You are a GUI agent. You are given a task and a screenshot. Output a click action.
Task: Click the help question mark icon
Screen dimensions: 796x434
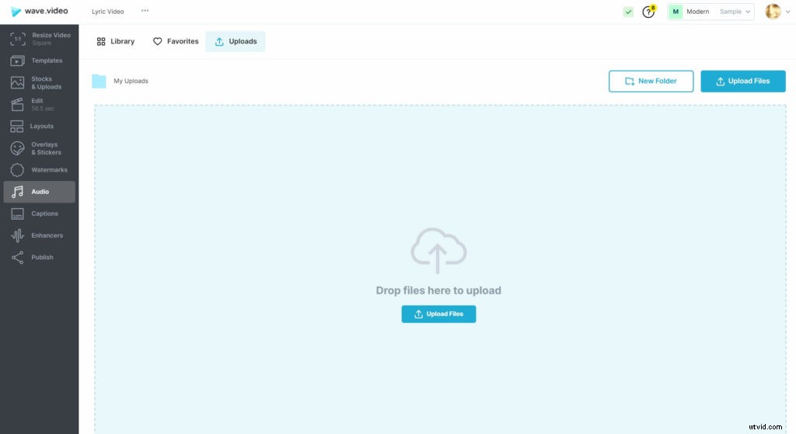click(x=648, y=12)
